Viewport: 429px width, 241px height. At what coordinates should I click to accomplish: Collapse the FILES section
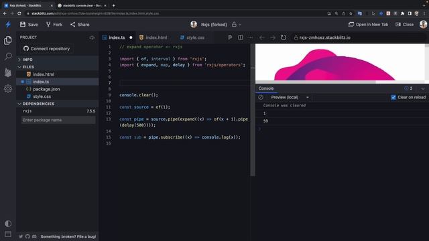[58, 67]
